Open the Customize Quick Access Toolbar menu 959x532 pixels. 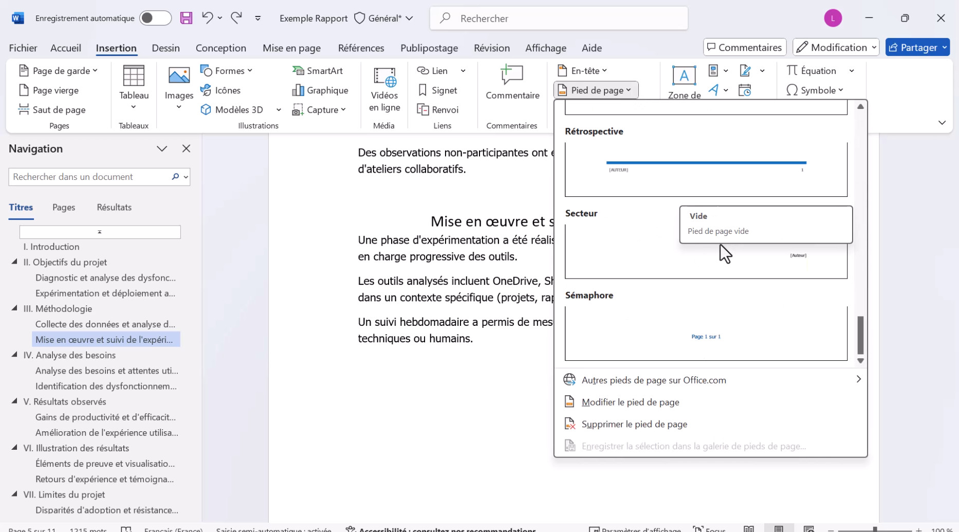coord(258,19)
